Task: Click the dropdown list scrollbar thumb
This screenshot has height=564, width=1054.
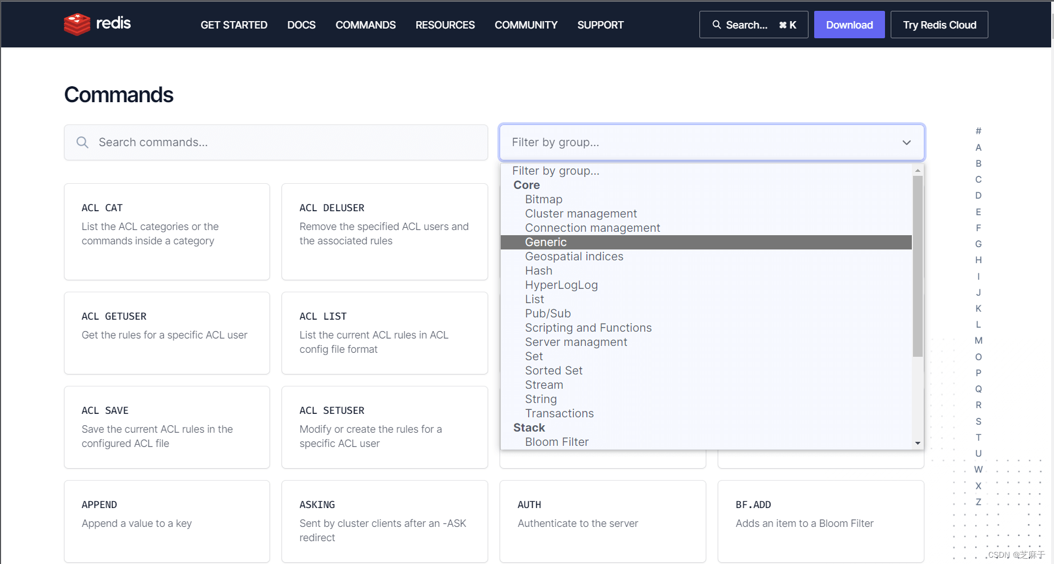Action: click(x=918, y=266)
